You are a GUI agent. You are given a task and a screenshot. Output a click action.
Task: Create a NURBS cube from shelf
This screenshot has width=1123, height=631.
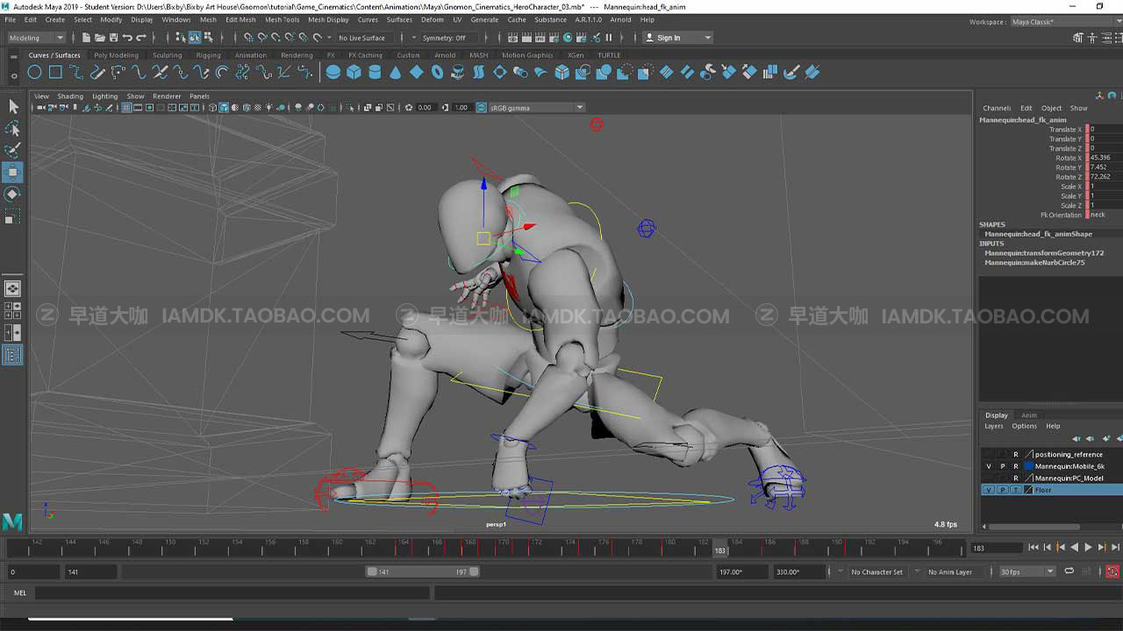click(354, 72)
